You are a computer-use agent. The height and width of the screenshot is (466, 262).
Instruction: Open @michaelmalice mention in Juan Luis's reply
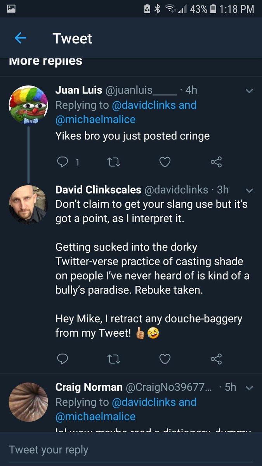coord(95,119)
